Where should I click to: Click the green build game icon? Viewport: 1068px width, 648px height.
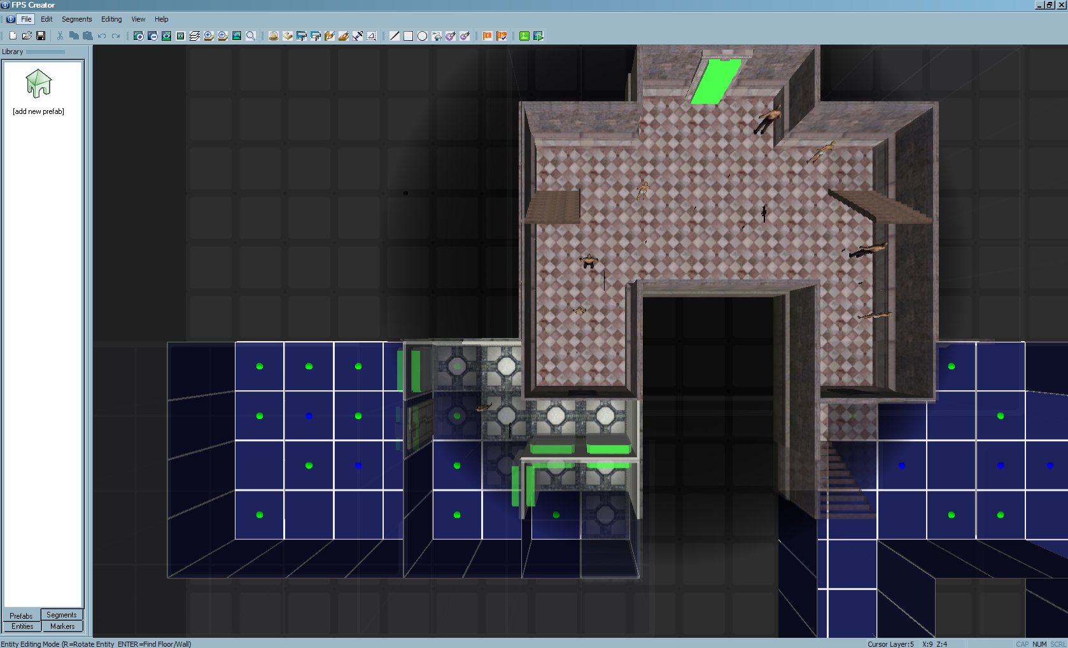point(524,36)
